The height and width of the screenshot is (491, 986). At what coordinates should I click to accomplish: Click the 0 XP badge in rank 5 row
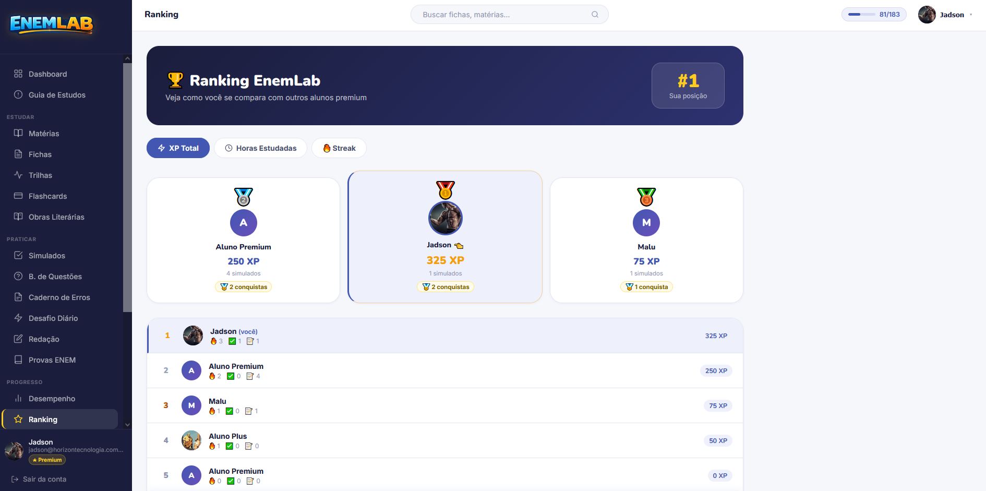click(x=720, y=476)
